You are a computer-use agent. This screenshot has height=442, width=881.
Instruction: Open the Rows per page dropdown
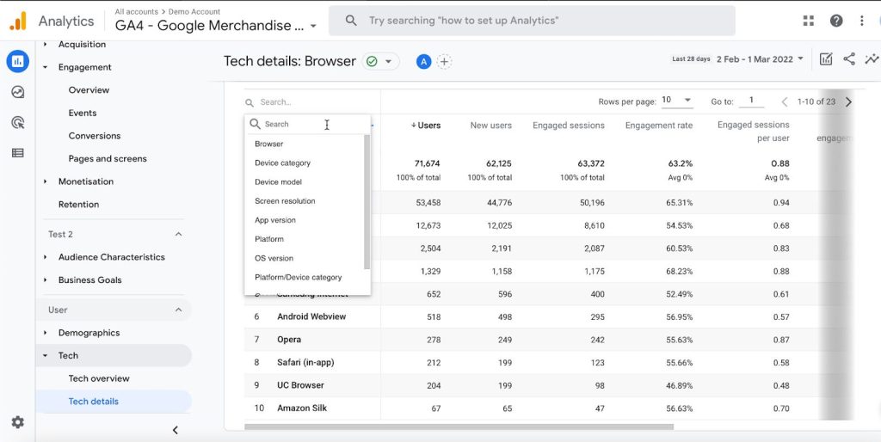click(676, 101)
